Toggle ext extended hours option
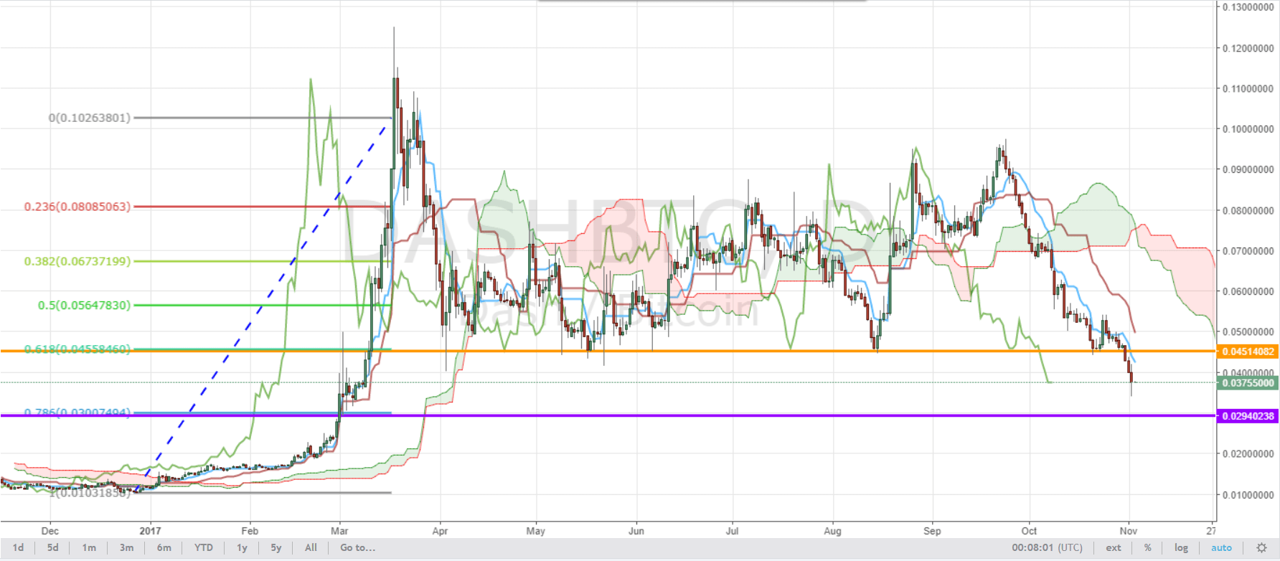1280x561 pixels. point(1114,548)
